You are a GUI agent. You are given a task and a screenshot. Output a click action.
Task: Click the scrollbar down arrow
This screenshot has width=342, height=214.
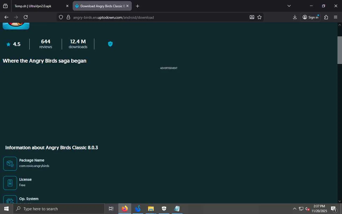pos(340,201)
